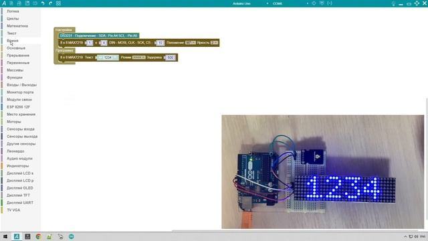428x241 pixels.
Task: Click the icon between upload arrow and braces
Action: pos(322,3)
